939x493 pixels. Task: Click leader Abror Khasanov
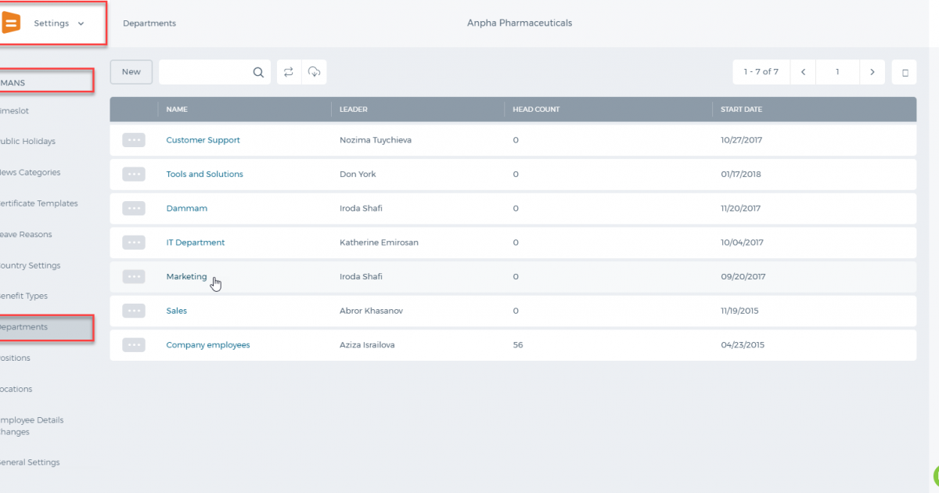tap(371, 311)
